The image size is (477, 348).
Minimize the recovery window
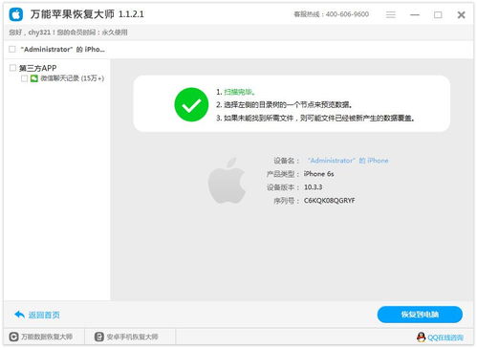pyautogui.click(x=415, y=14)
